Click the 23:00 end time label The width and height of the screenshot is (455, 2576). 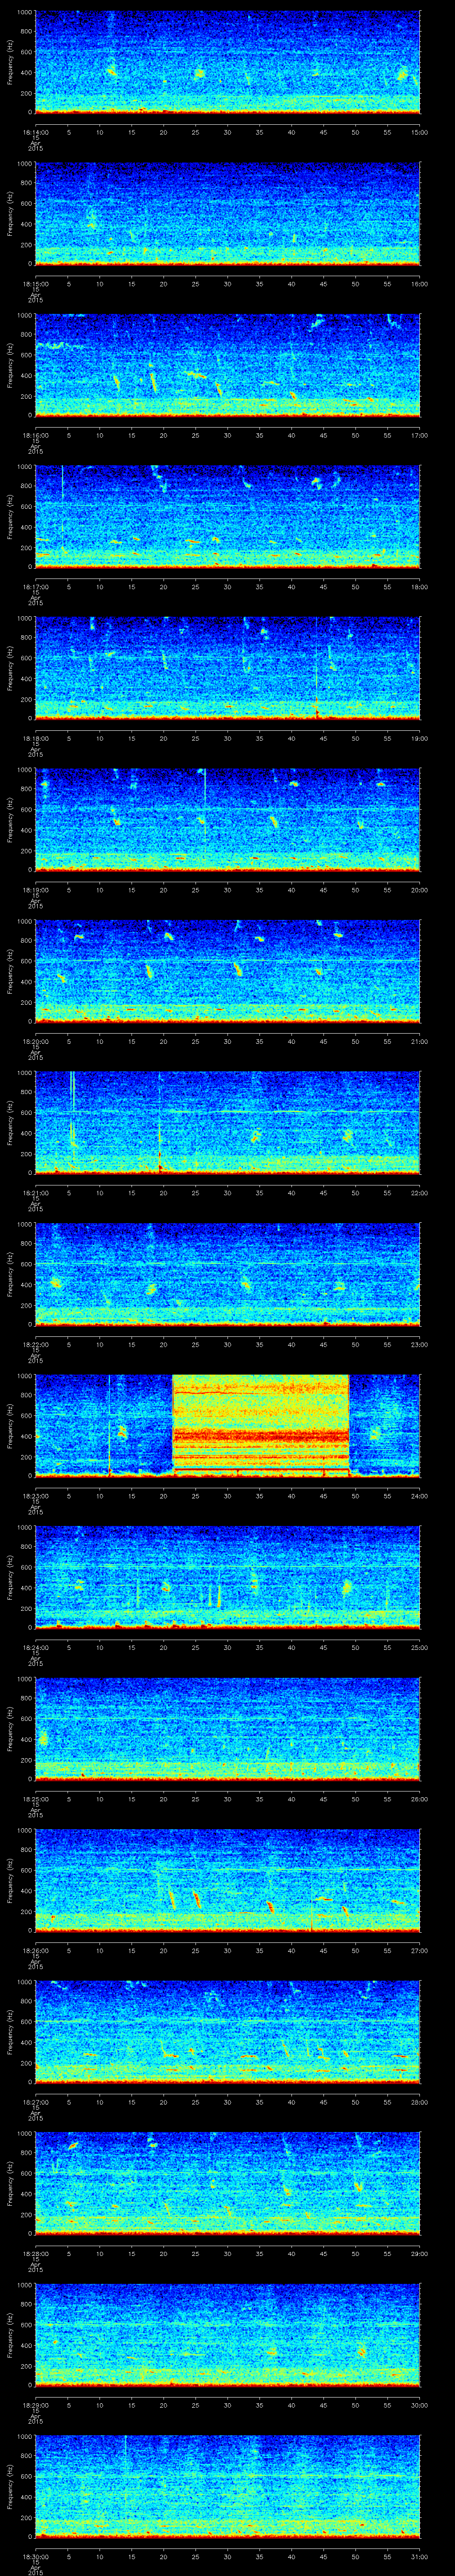tap(420, 1344)
